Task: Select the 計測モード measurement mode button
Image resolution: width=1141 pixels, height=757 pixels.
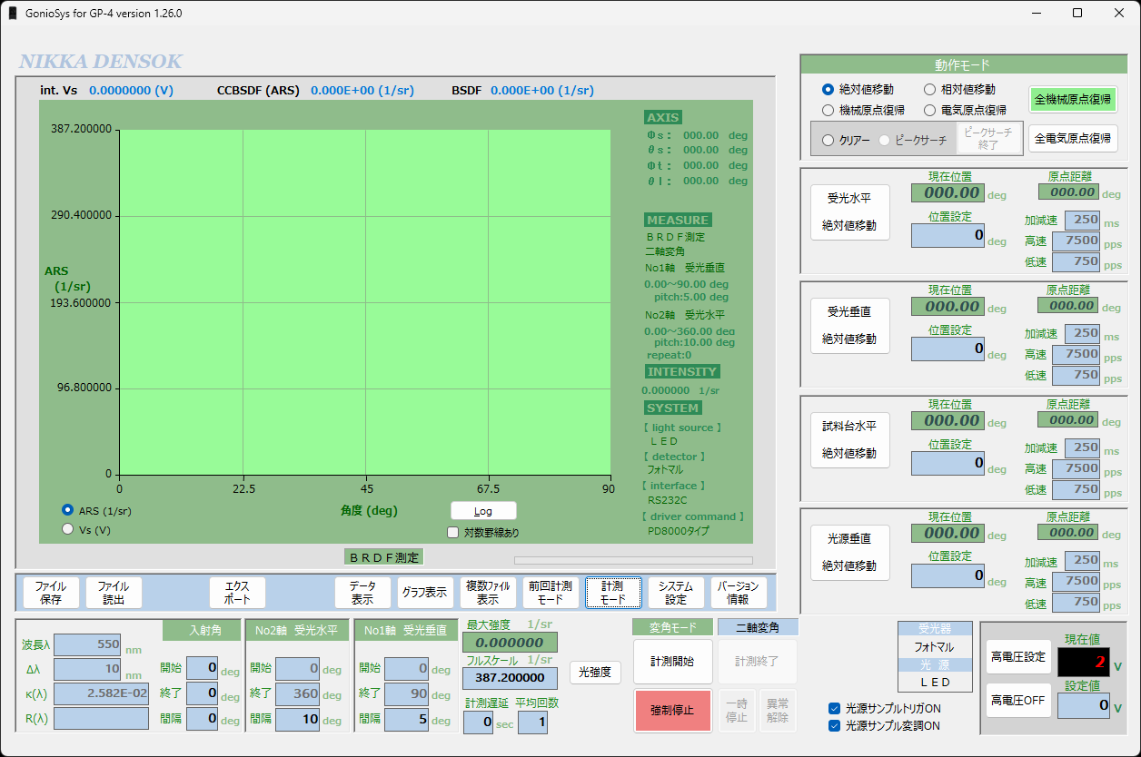Action: (x=613, y=593)
